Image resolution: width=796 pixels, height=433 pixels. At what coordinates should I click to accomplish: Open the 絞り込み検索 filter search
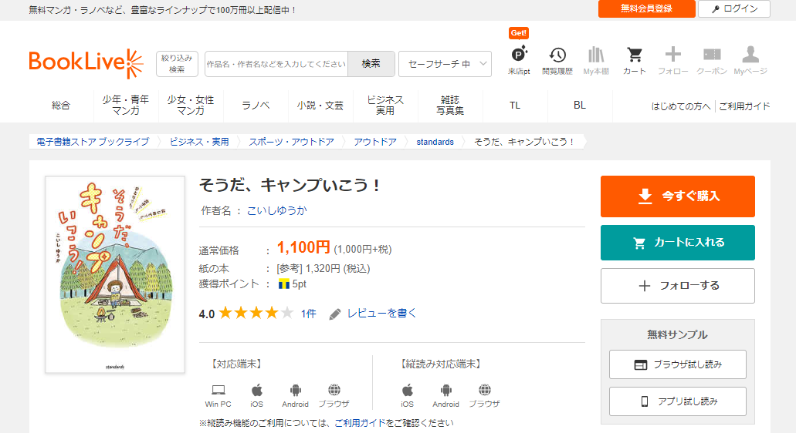pos(177,64)
